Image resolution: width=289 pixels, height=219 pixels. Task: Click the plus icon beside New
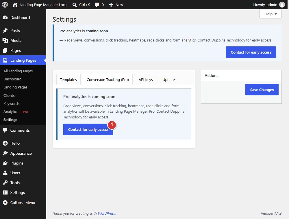tap(111, 5)
